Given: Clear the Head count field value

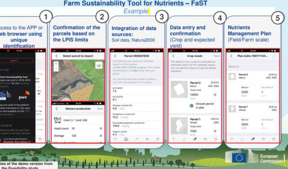Looking at the screenshot, I should (101, 129).
